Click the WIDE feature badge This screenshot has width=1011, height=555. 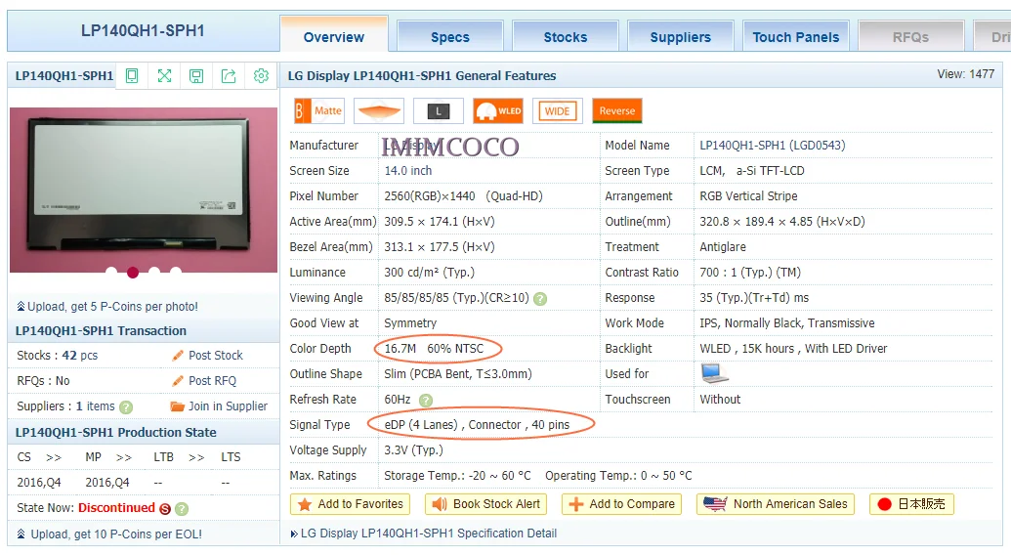tap(557, 110)
